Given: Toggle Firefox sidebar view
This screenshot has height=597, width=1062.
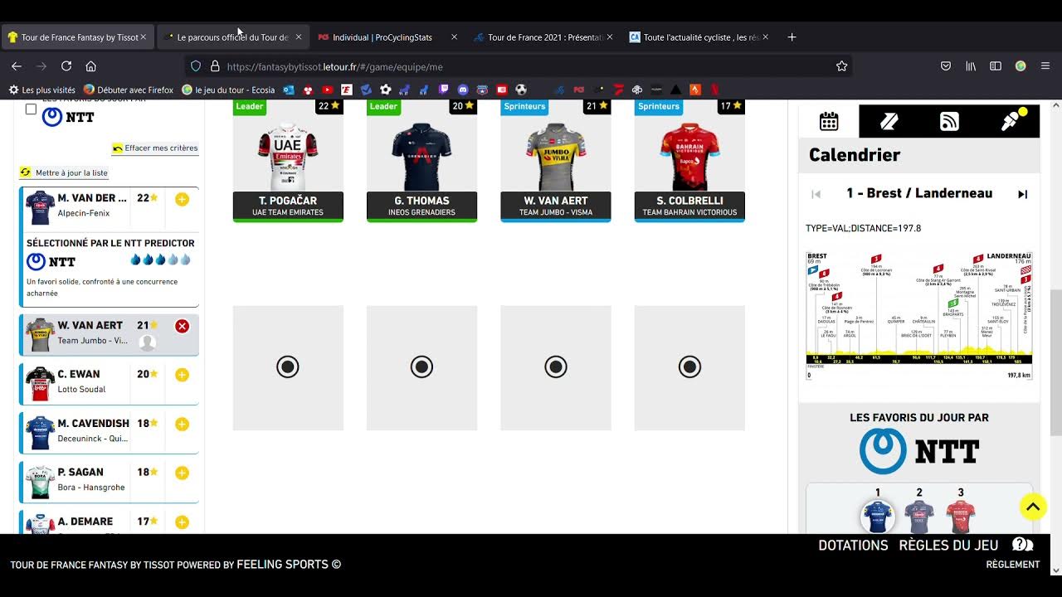Looking at the screenshot, I should pos(996,66).
